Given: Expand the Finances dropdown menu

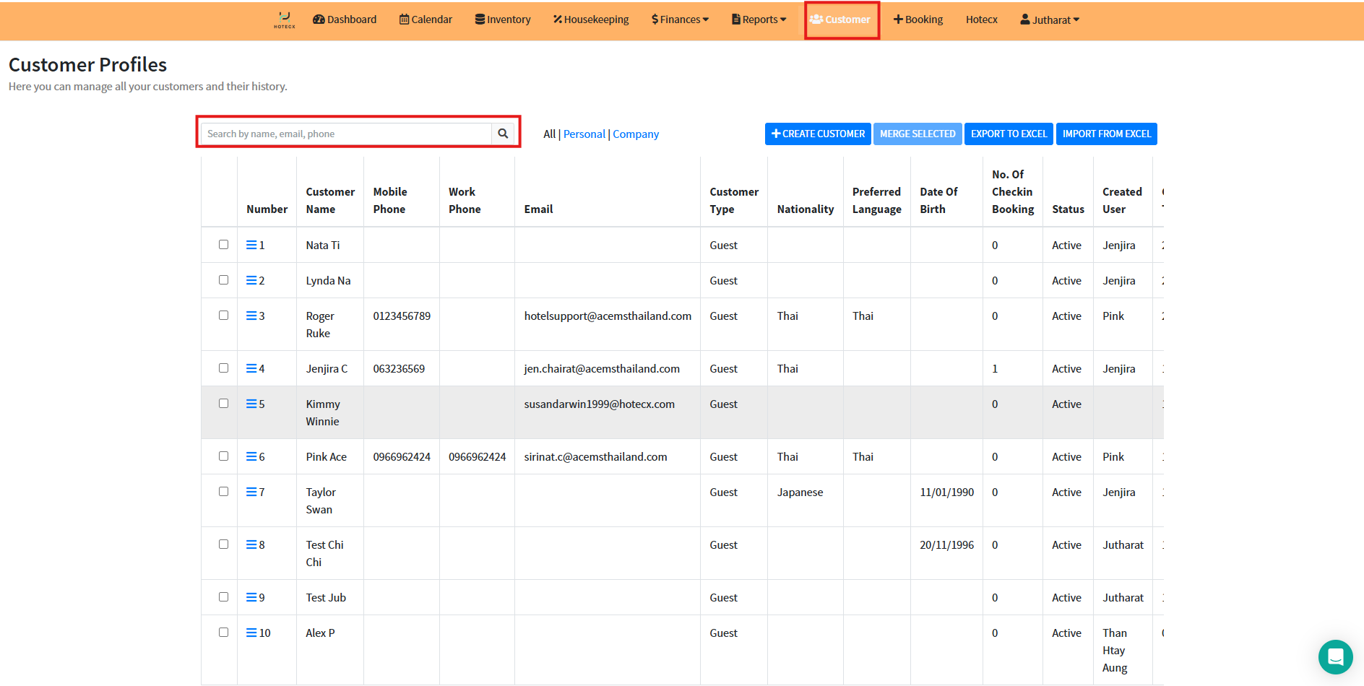Looking at the screenshot, I should coord(680,19).
